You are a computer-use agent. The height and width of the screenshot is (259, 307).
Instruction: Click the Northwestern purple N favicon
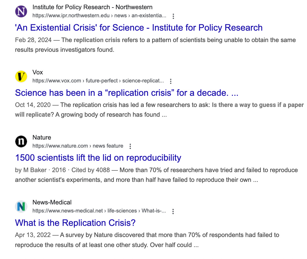tap(21, 11)
